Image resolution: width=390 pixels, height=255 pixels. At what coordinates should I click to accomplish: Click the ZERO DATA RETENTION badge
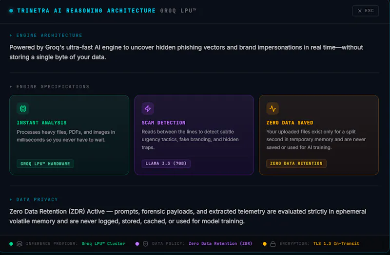click(296, 164)
